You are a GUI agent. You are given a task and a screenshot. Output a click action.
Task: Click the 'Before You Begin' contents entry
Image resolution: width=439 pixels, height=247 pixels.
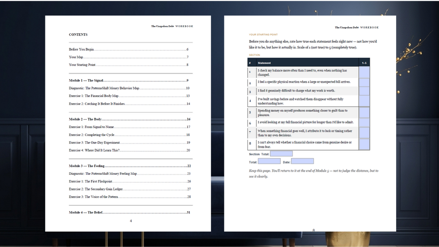click(x=129, y=49)
